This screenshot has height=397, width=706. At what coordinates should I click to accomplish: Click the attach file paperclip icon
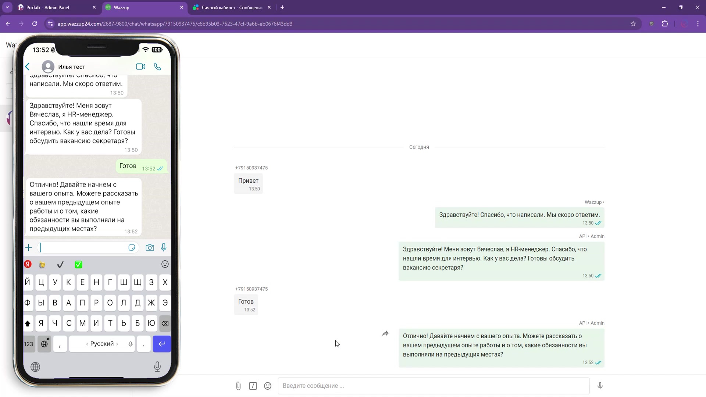(x=238, y=386)
